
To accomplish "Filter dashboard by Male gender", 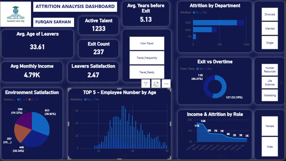I will click(x=270, y=147).
